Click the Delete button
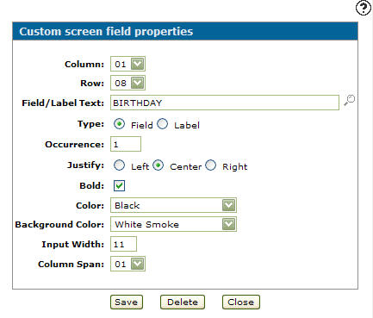Viewport: 373px width, 318px height. [x=183, y=302]
